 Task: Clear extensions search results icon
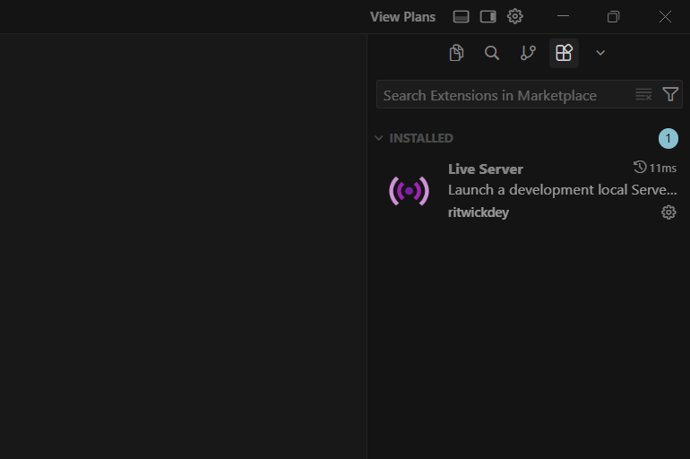(x=643, y=94)
